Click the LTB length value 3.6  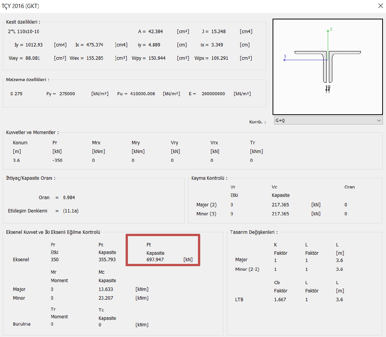click(340, 300)
